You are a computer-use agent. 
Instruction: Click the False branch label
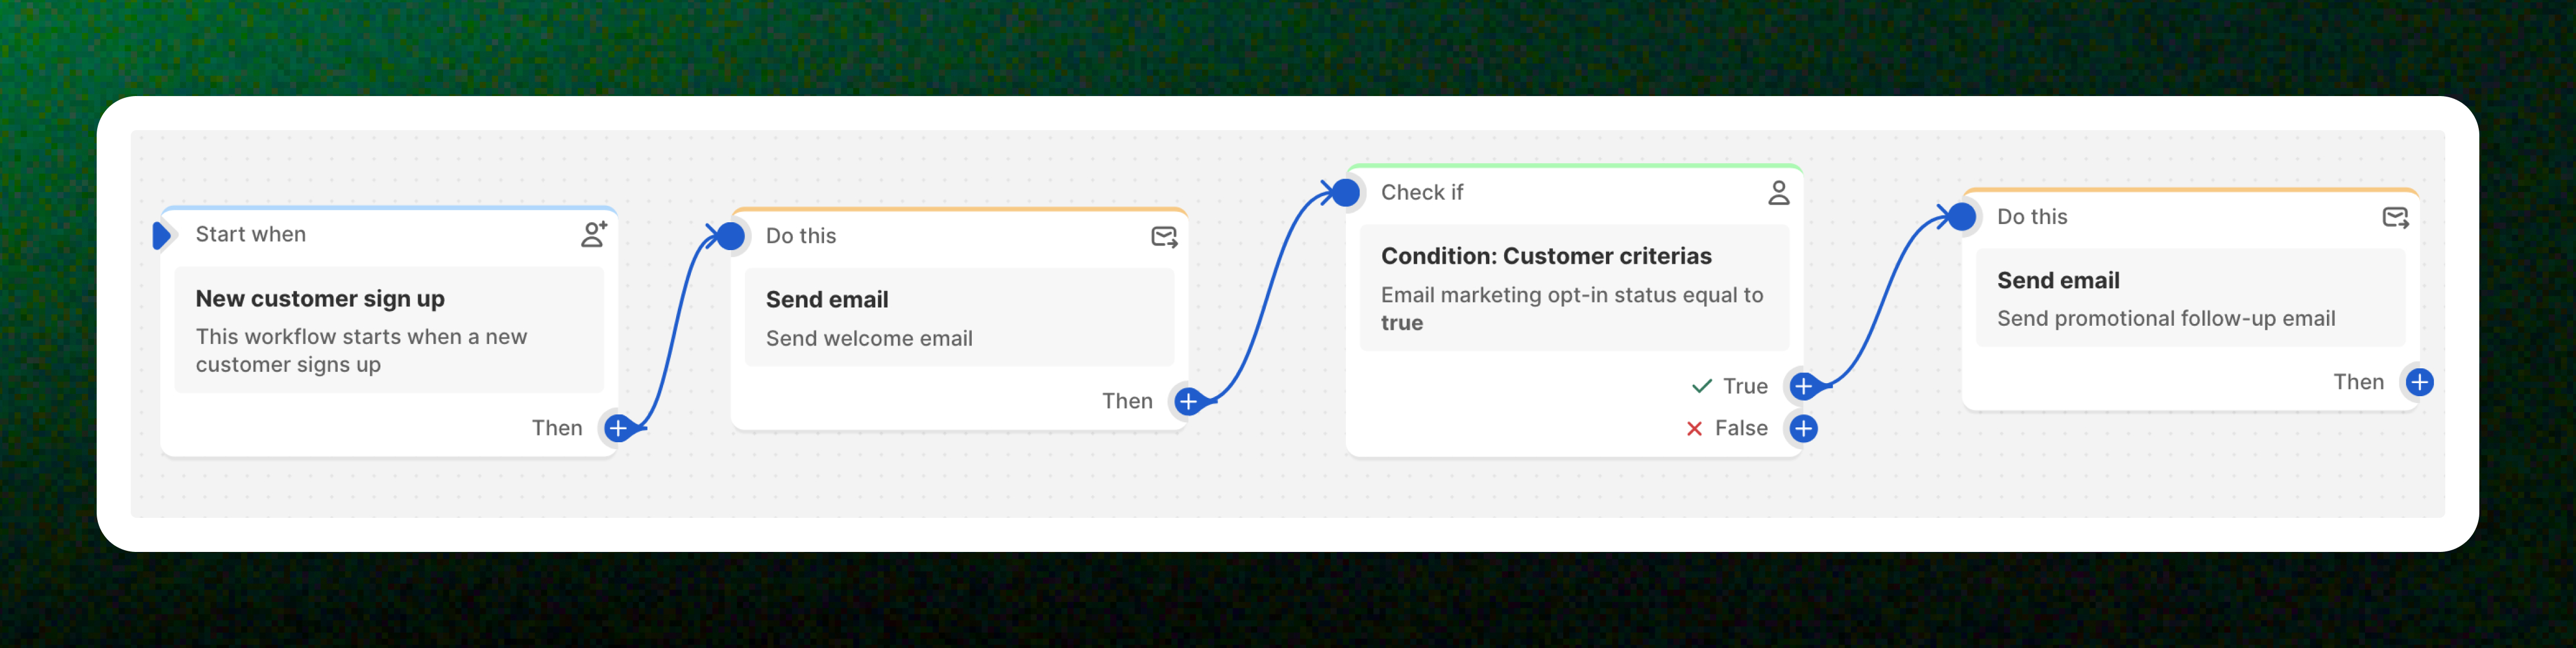point(1740,428)
